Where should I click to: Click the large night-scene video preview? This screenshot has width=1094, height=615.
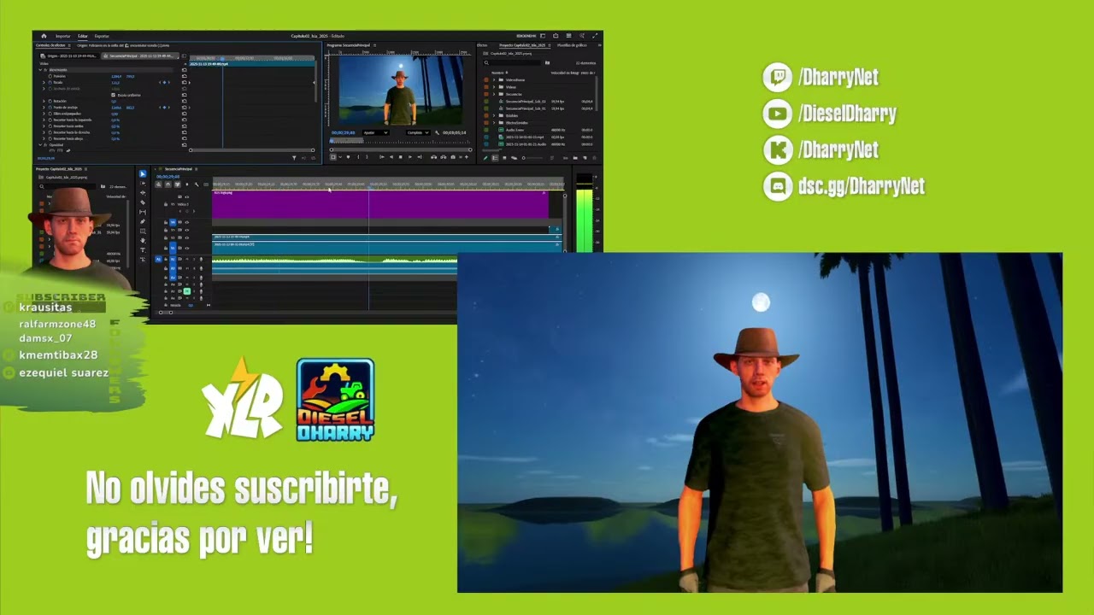[760, 423]
